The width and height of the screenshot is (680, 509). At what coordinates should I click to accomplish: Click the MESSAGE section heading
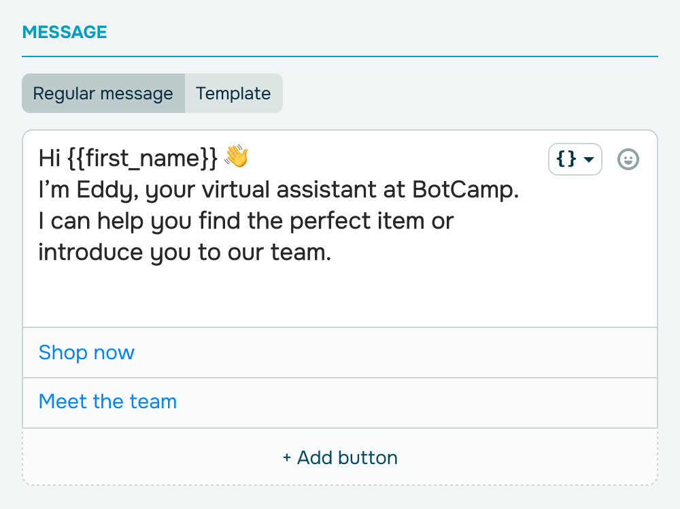pos(65,32)
